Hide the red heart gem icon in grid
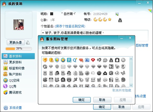 pos(93,60)
